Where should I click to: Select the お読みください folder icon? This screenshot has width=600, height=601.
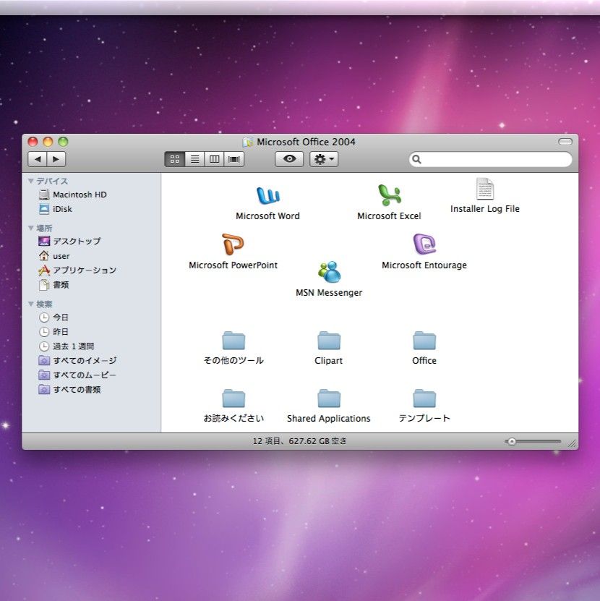tap(233, 398)
